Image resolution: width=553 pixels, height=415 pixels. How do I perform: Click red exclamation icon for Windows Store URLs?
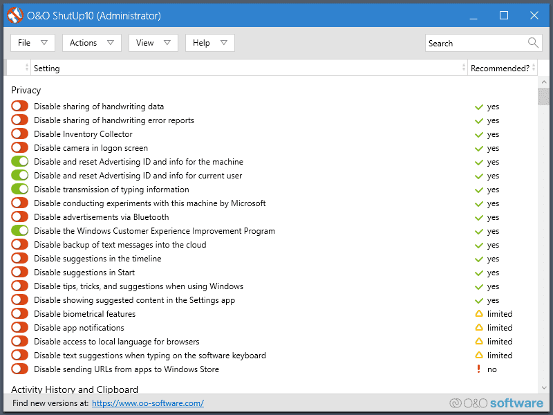[478, 369]
